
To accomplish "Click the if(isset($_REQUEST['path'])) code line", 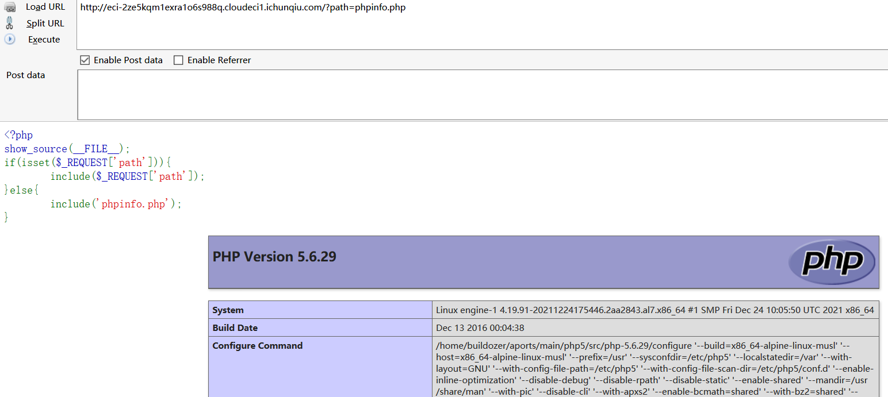I will [x=88, y=163].
